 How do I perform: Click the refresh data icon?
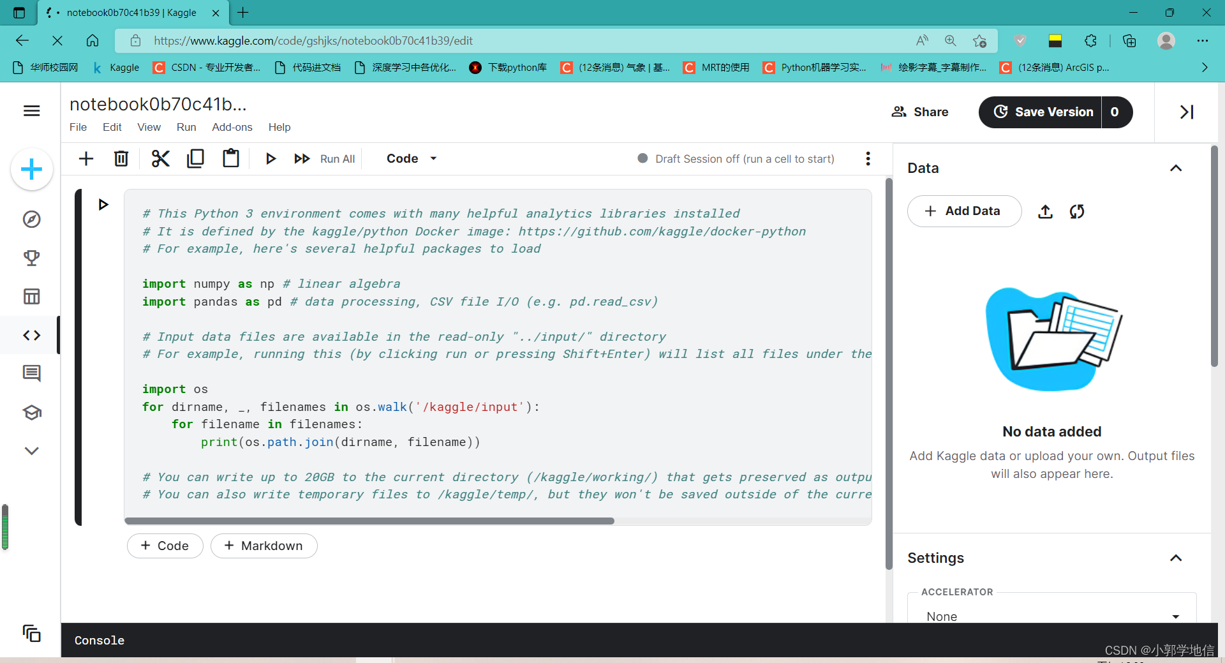pos(1077,211)
